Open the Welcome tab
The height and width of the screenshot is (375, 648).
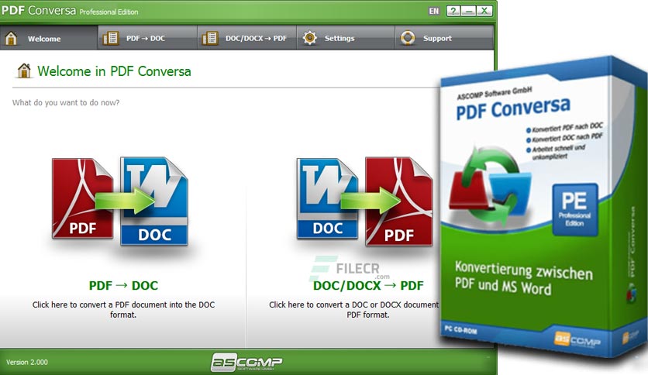point(49,38)
